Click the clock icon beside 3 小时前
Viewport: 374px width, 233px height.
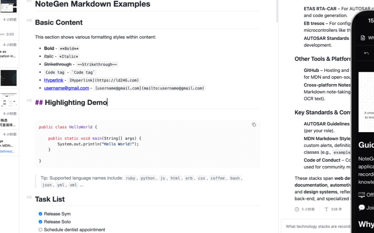(297, 209)
